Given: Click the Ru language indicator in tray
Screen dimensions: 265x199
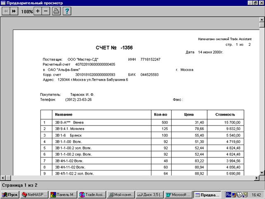Looking at the screenshot, I should click(x=228, y=194).
